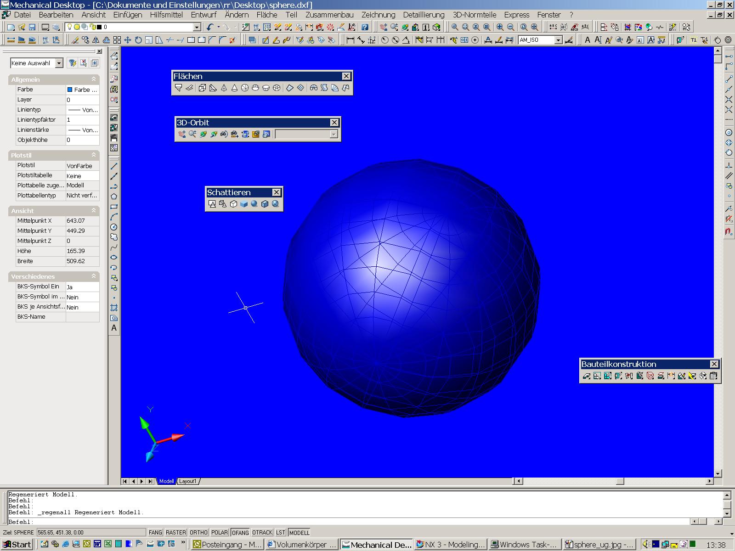Activate 3D zoom magnifier in 3D-Orbit toolbar
The image size is (735, 551).
192,134
